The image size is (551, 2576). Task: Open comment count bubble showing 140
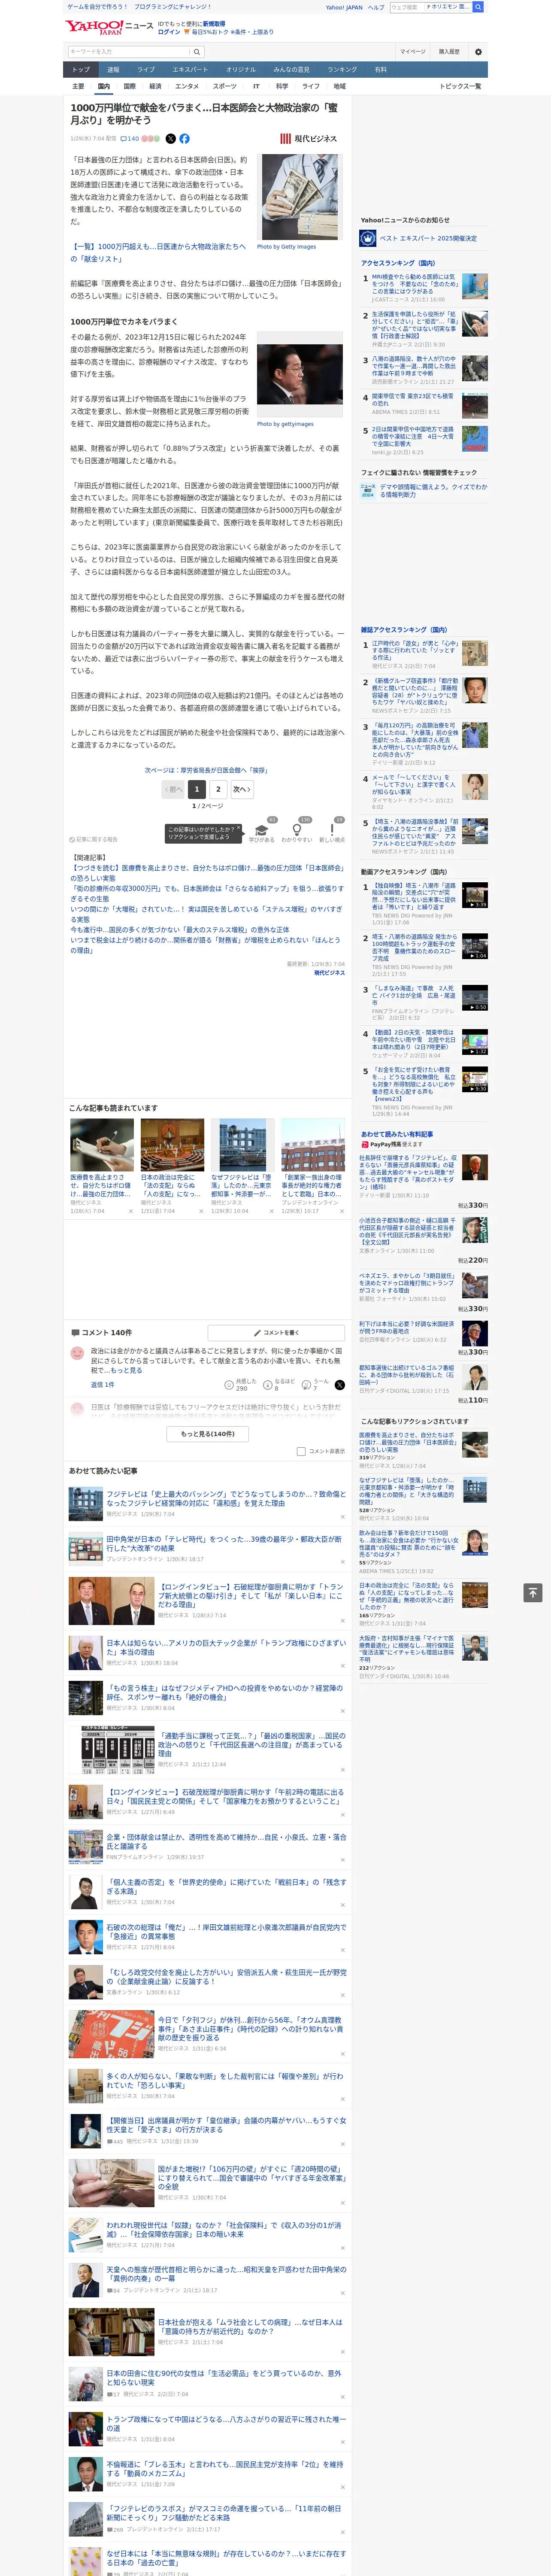[130, 139]
